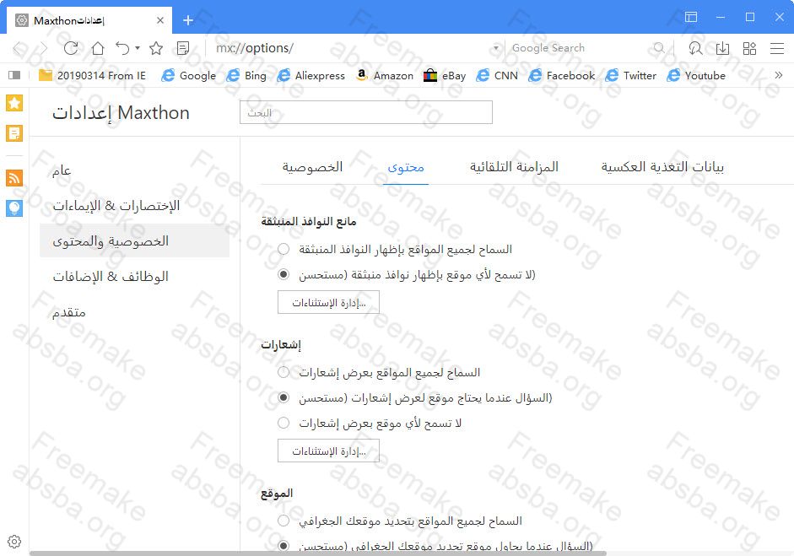Screen dimensions: 794x556
Task: Open the Maxnote sidebar icon
Action: point(14,133)
